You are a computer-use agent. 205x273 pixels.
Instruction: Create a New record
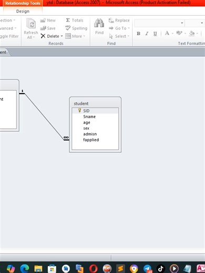[x=48, y=20]
